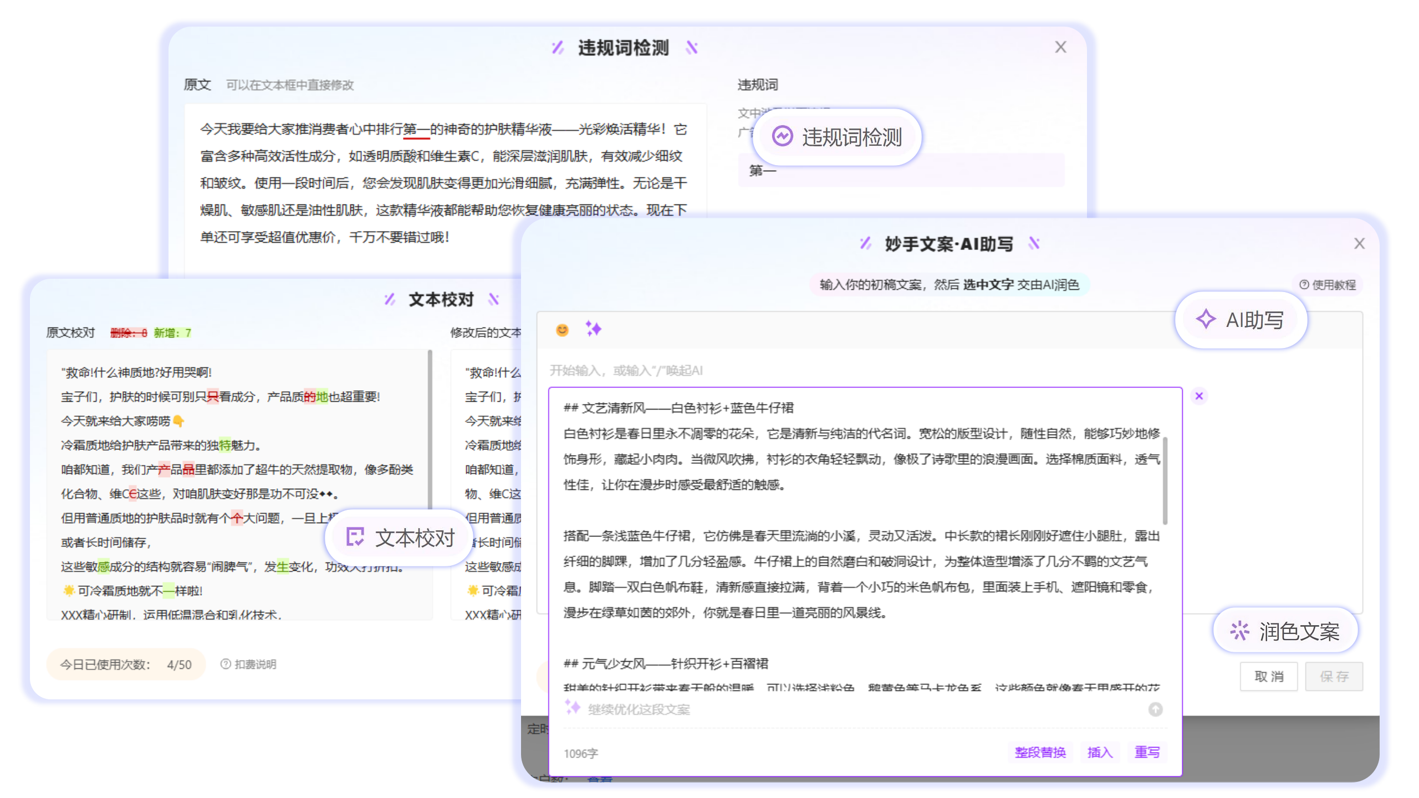
Task: Click the 取消 button
Action: [x=1269, y=676]
